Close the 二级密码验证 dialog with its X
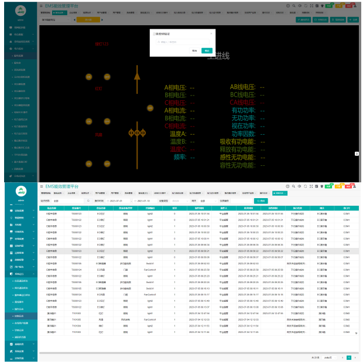This screenshot has height=364, width=363. [211, 33]
